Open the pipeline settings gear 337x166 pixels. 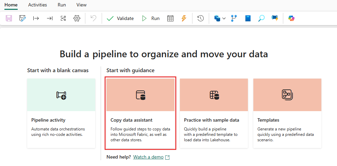[x=77, y=18]
